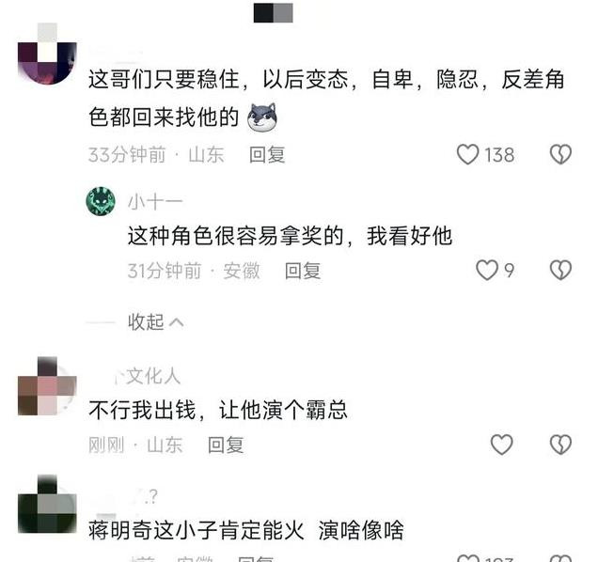
Task: Open 小十一 username link
Action: pos(155,202)
